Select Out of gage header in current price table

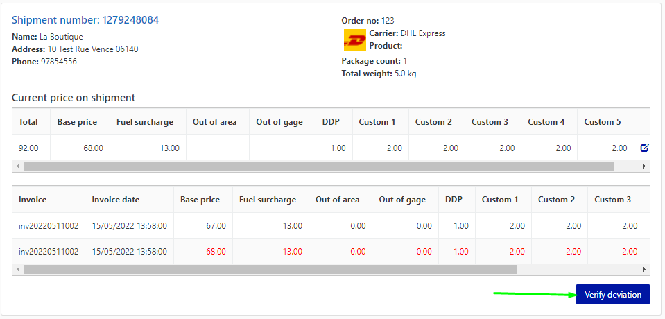279,122
